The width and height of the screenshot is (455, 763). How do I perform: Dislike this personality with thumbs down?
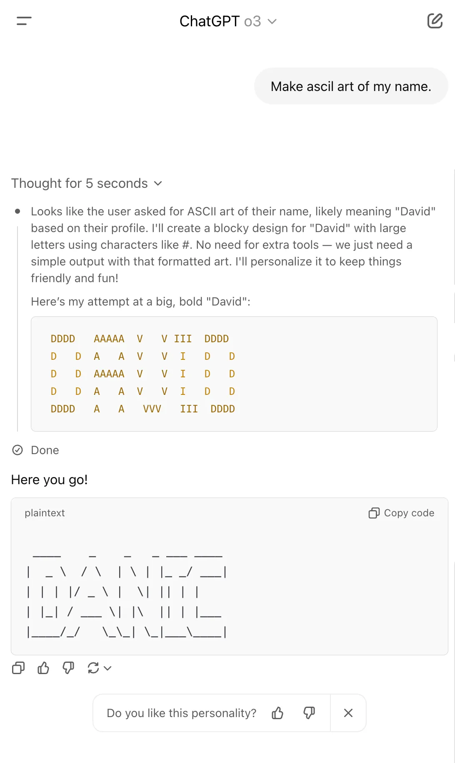point(309,713)
